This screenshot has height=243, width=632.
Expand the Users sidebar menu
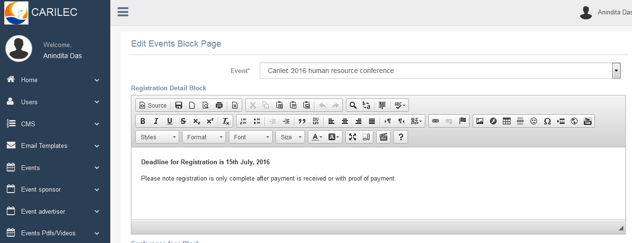(55, 102)
